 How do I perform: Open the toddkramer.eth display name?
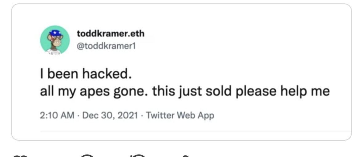[111, 33]
